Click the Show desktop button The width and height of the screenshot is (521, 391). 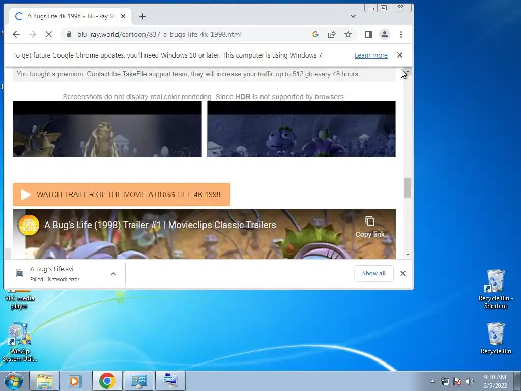coord(517,381)
